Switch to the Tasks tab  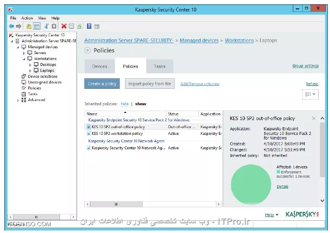coord(160,66)
